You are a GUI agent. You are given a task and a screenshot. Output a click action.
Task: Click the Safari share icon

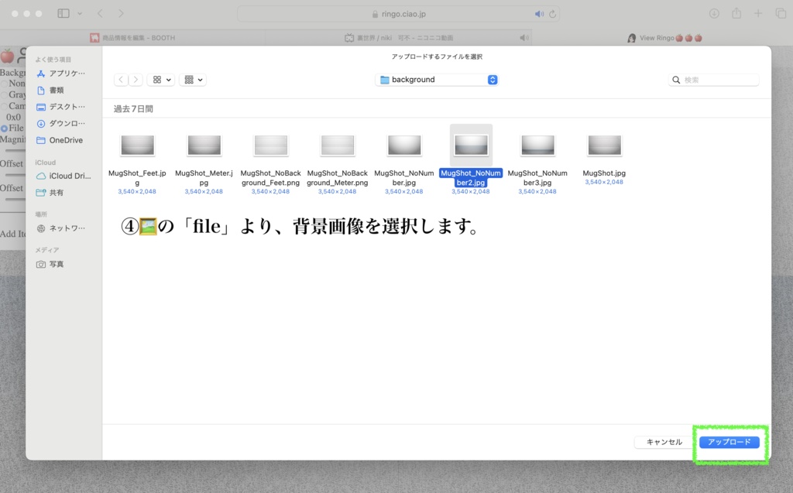pos(736,14)
